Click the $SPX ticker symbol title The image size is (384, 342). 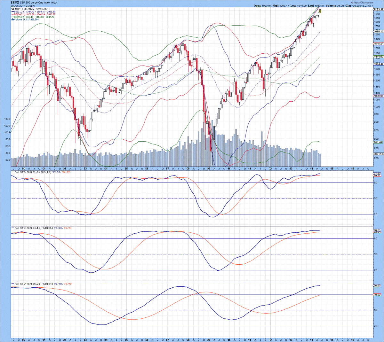[15, 2]
